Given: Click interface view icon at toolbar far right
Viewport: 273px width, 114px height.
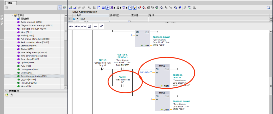Looking at the screenshot, I should coord(268,8).
